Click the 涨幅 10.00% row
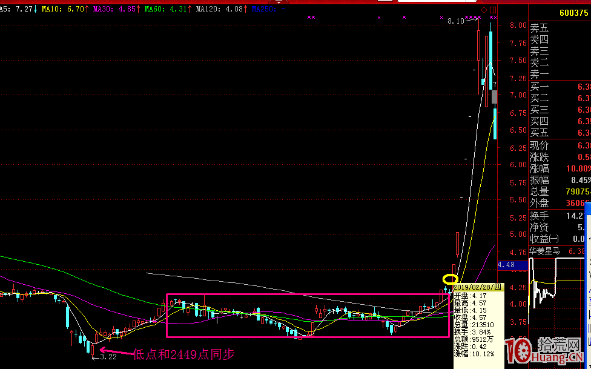The height and width of the screenshot is (369, 591). click(x=560, y=168)
